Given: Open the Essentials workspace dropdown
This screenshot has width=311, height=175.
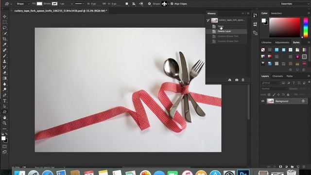Looking at the screenshot, I should click(x=294, y=4).
